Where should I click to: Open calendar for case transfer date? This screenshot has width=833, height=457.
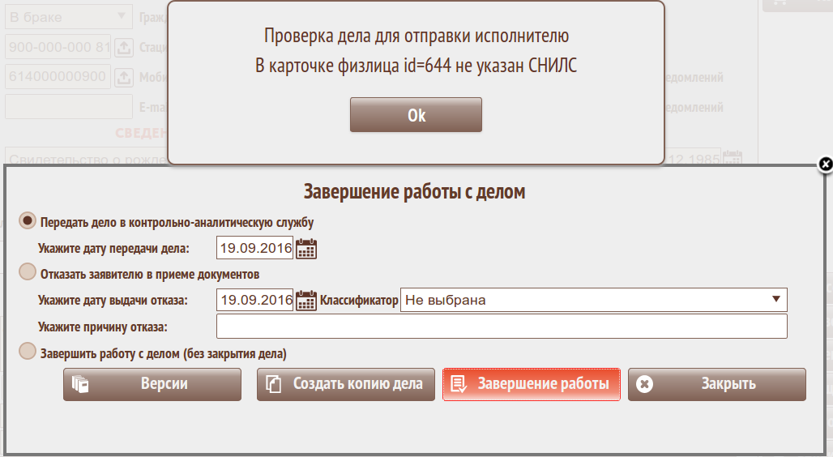pos(306,249)
